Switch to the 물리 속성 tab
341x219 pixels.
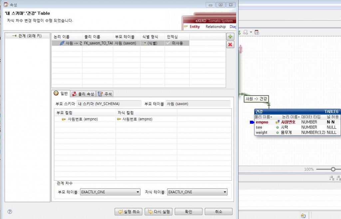[83, 94]
